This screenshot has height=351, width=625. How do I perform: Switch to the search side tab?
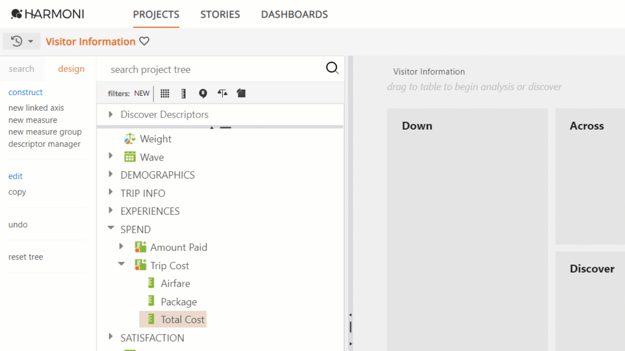(x=21, y=69)
